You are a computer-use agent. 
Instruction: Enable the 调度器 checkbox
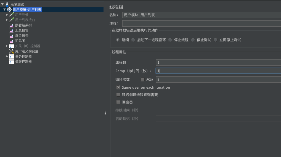coord(118,102)
